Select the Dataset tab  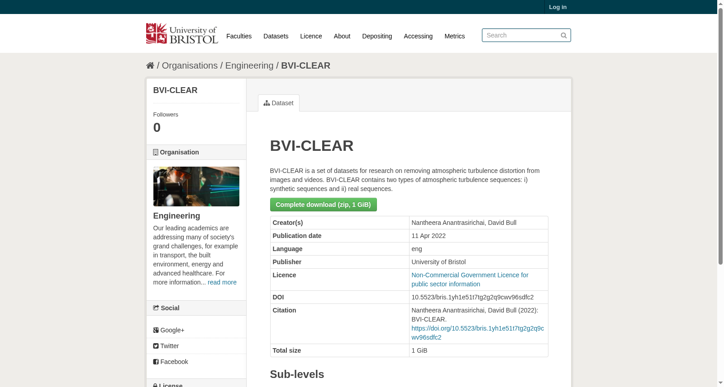click(x=279, y=103)
